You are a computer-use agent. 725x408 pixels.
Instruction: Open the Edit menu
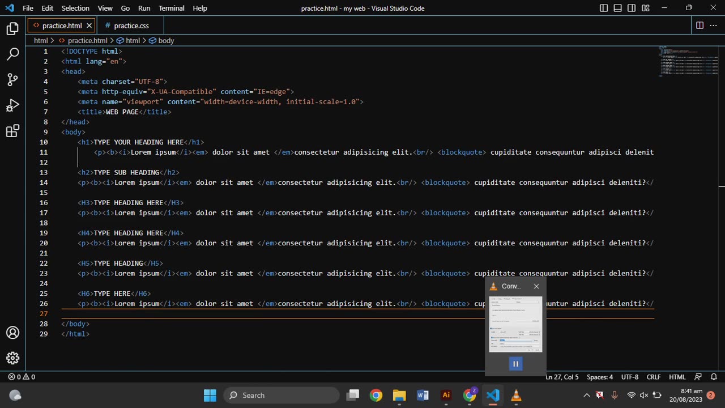click(48, 8)
